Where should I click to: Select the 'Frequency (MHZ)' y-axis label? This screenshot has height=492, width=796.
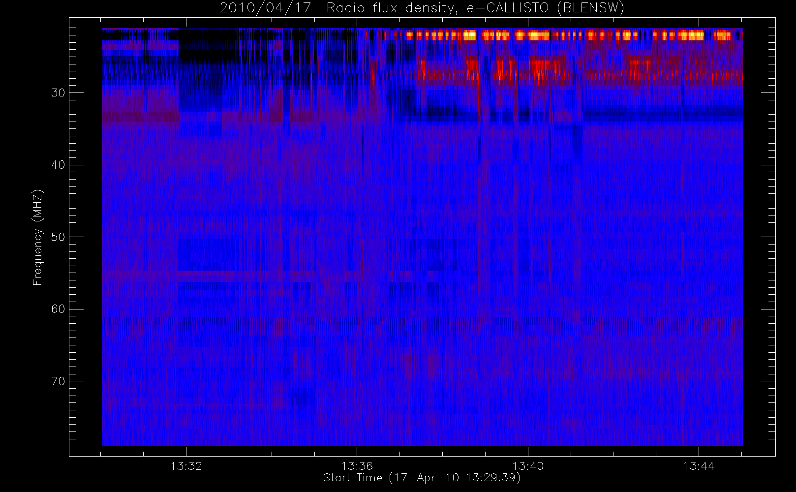(38, 237)
